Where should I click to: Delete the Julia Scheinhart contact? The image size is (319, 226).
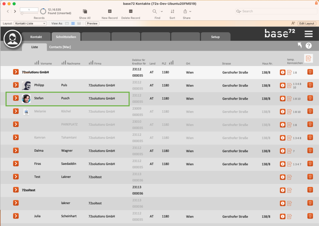click(x=310, y=216)
